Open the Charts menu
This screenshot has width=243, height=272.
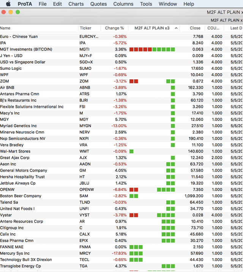click(76, 4)
